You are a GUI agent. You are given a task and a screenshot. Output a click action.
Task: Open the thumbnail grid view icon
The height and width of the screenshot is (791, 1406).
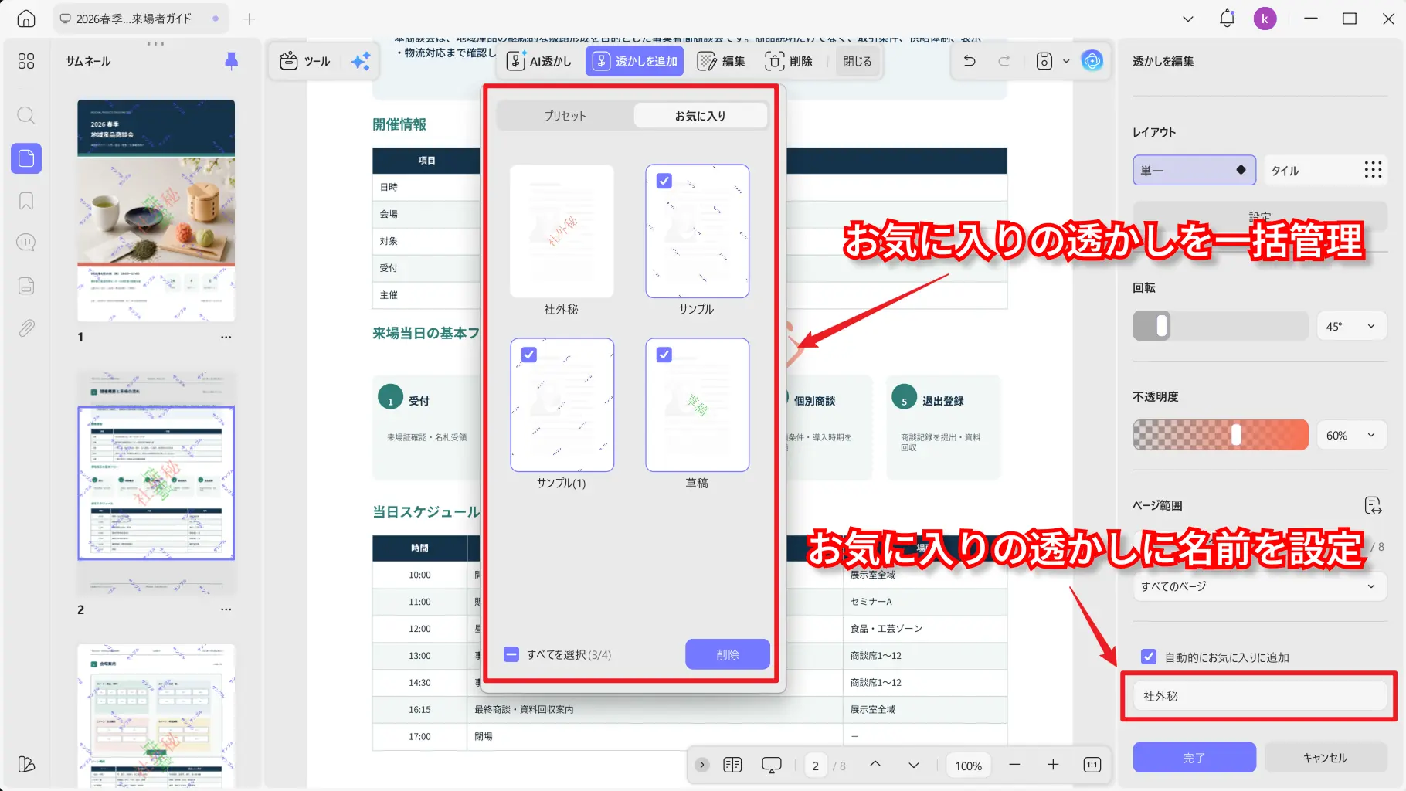(26, 61)
